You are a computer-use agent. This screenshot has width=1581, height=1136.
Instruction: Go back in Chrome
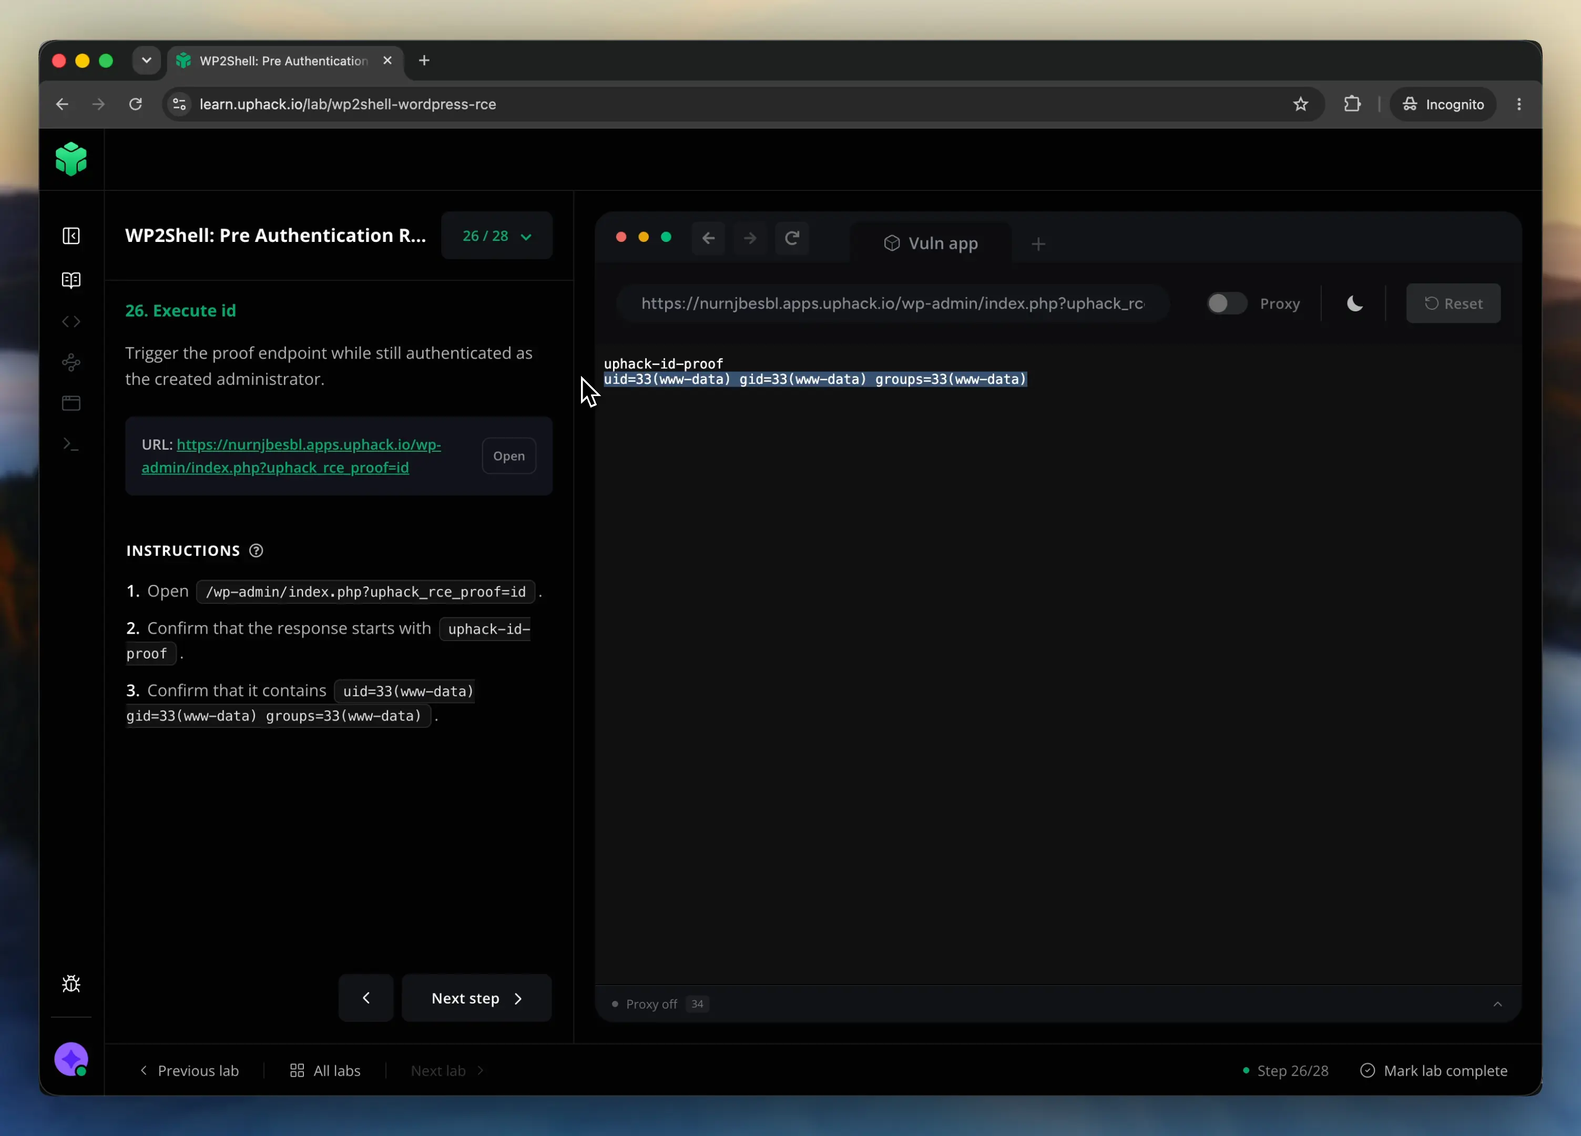(x=62, y=104)
